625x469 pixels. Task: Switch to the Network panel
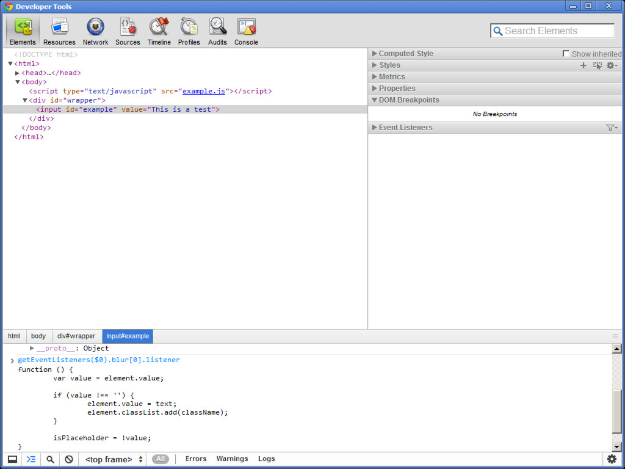point(96,32)
